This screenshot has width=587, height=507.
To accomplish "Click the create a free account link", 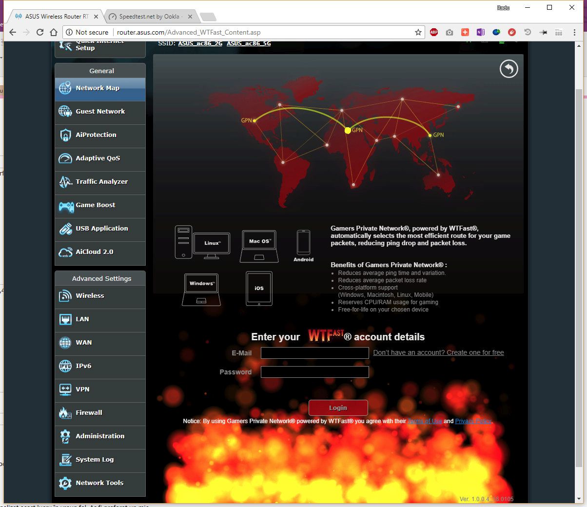I will [x=438, y=352].
